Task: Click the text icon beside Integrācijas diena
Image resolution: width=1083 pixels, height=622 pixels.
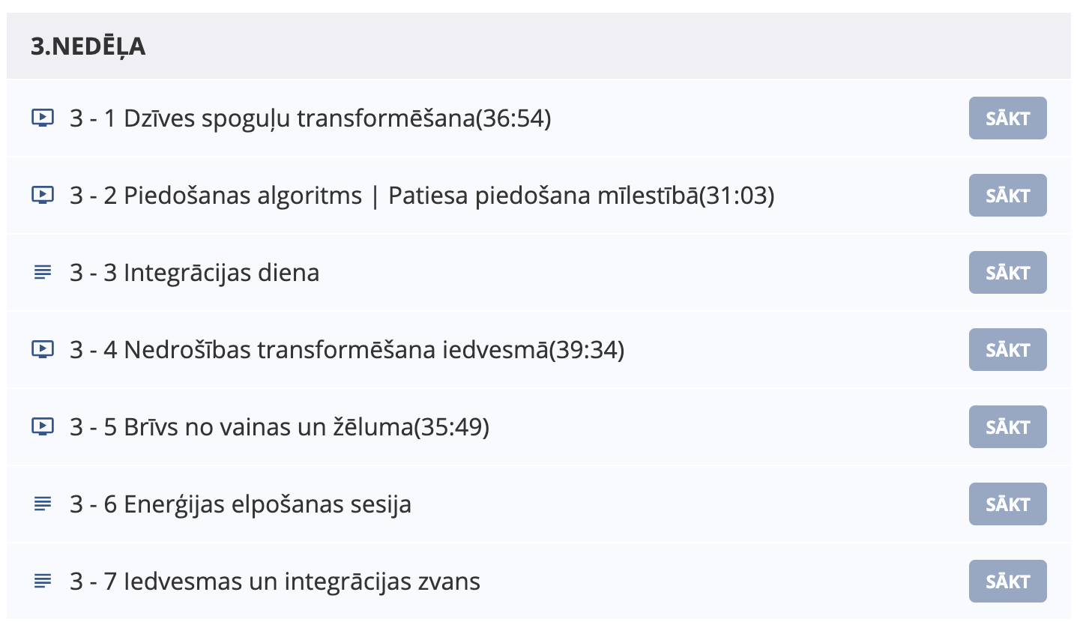Action: pos(43,273)
